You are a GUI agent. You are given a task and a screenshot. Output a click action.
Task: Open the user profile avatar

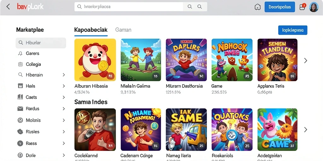tap(314, 7)
